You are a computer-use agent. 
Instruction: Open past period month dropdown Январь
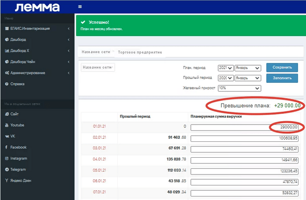tap(248, 78)
